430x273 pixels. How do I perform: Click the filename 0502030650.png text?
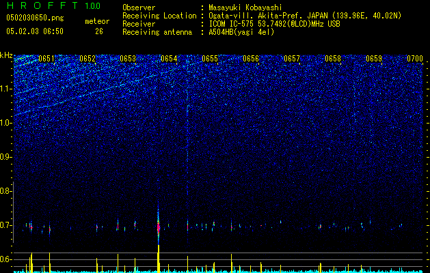point(35,18)
